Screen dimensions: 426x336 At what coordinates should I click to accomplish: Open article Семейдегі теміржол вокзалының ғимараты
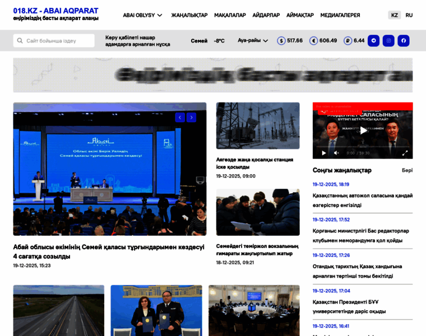click(257, 250)
